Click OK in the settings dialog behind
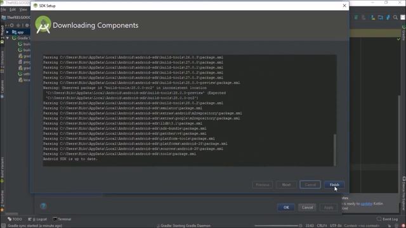Viewport: 406px width, 228px height. (286, 207)
